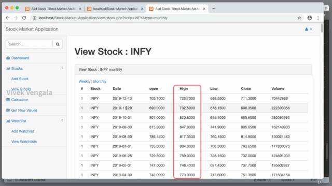Open Chrome's three-dot menu
This screenshot has height=186, width=332.
(318, 18)
